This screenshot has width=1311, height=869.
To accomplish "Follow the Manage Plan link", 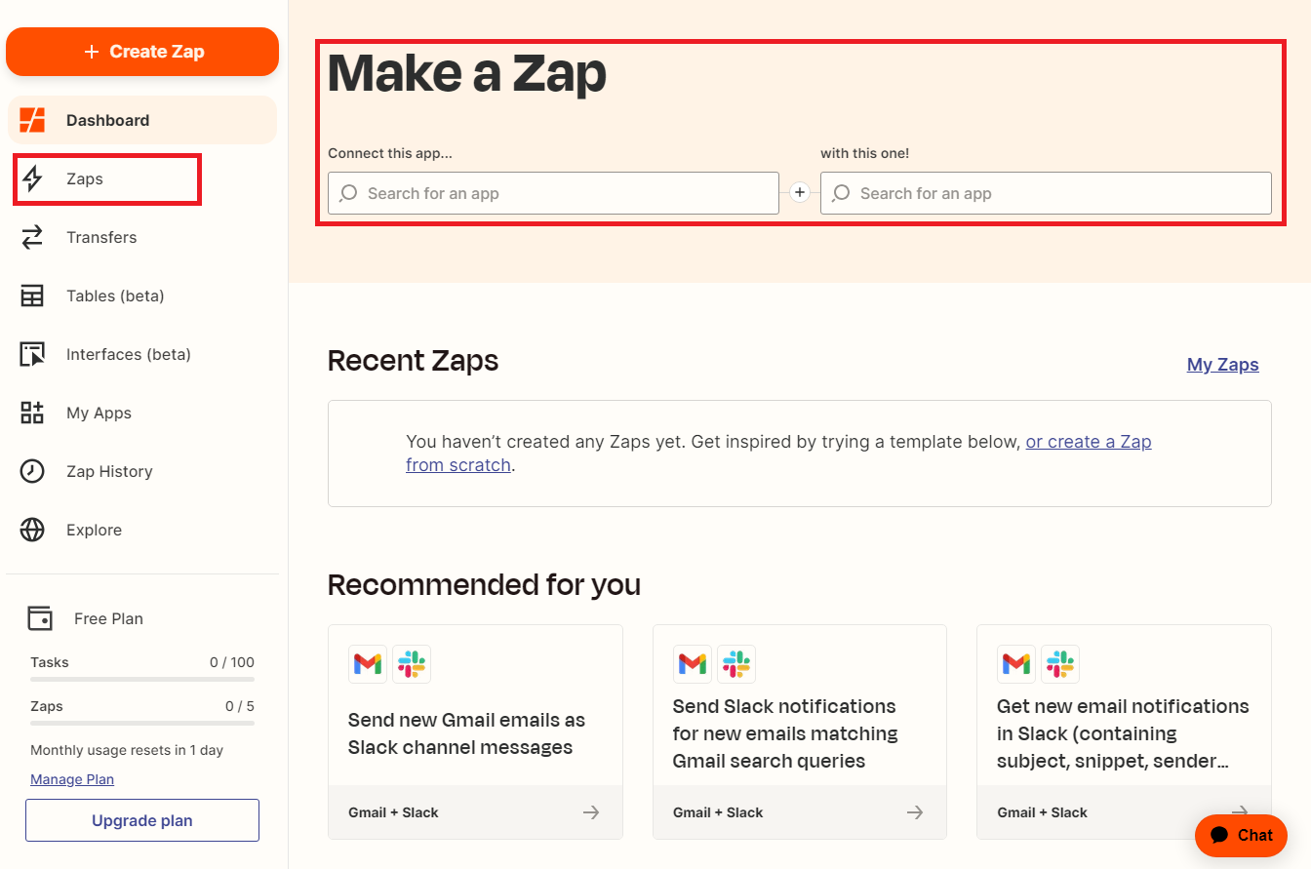I will (72, 779).
